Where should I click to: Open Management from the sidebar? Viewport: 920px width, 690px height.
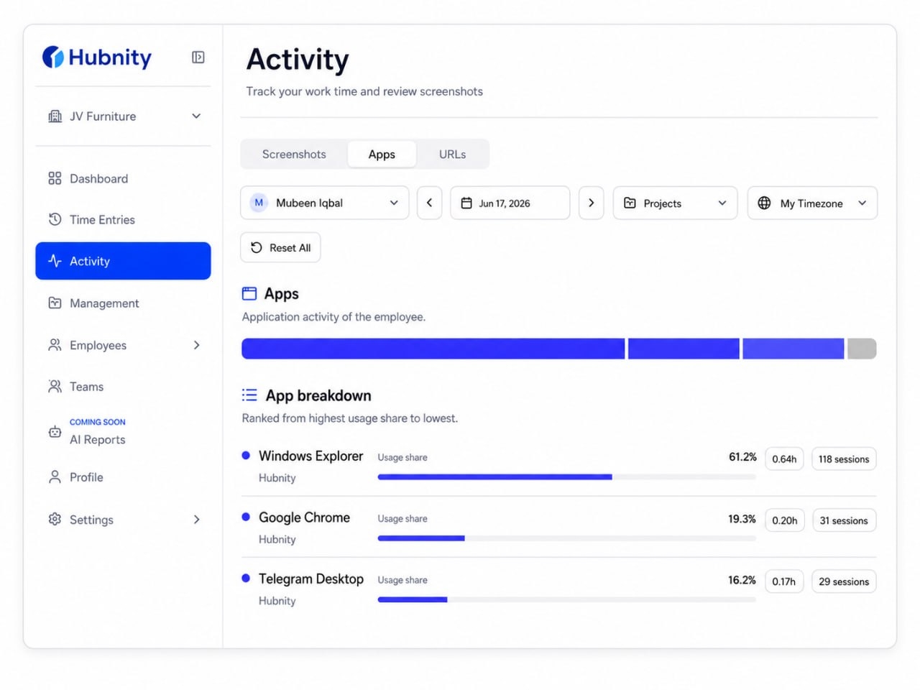(x=123, y=303)
